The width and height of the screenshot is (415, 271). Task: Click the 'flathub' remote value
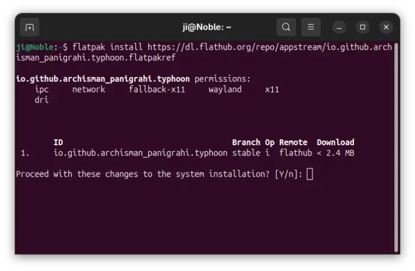pos(296,153)
